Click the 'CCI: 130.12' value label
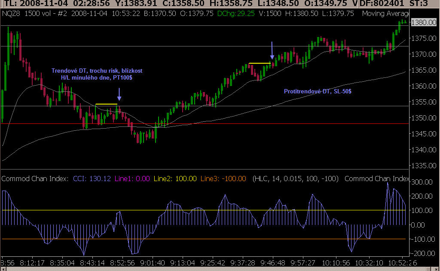Image resolution: width=440 pixels, height=271 pixels. [92, 179]
